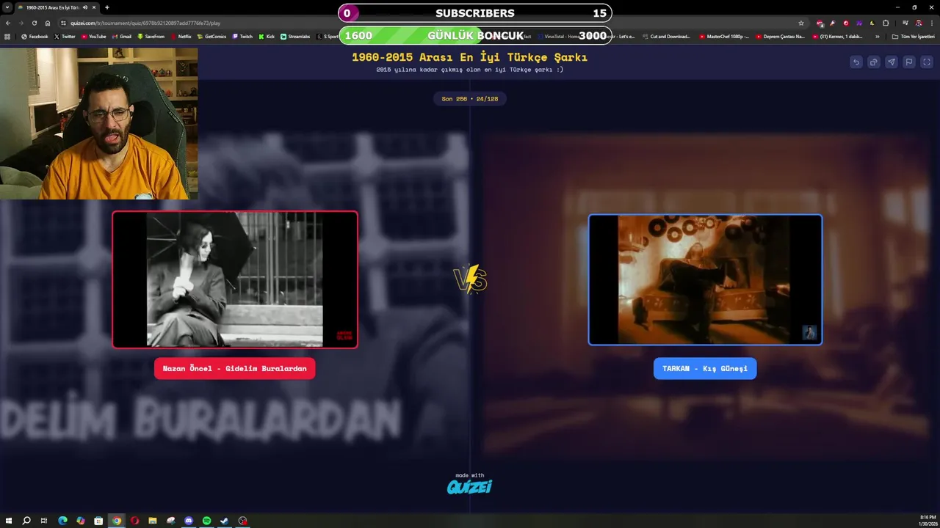Viewport: 940px width, 528px height.
Task: Open the Chrome profile avatar
Action: (x=918, y=23)
